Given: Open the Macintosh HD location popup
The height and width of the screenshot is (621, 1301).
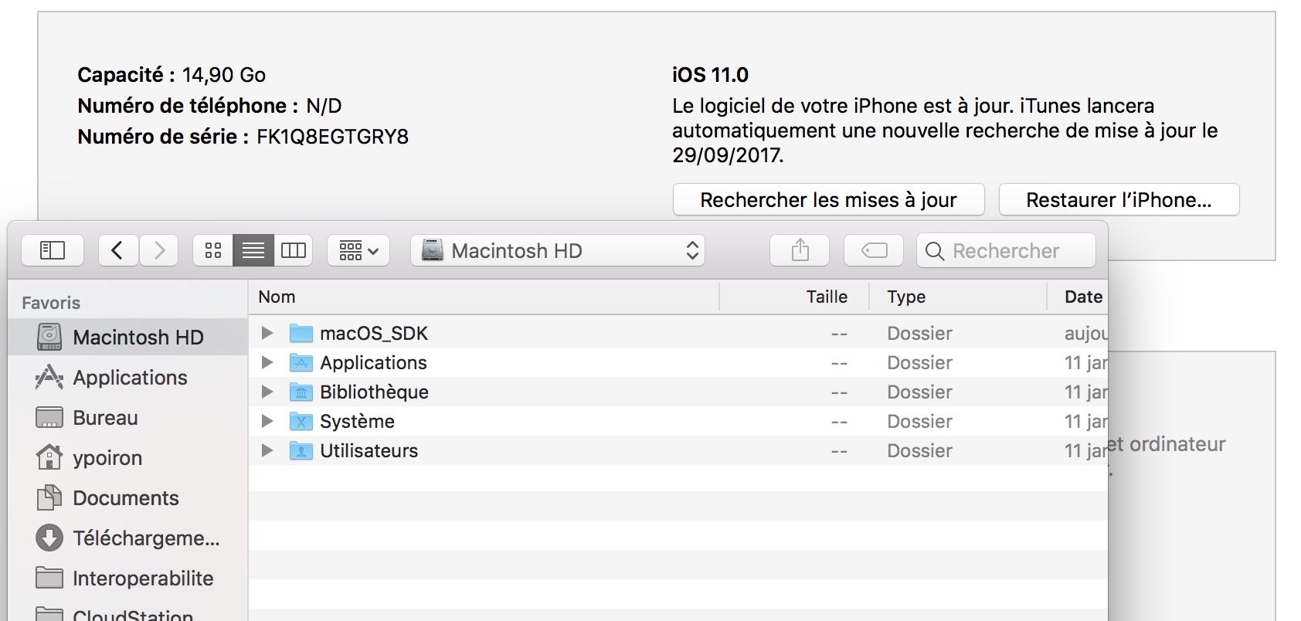Looking at the screenshot, I should tap(557, 250).
